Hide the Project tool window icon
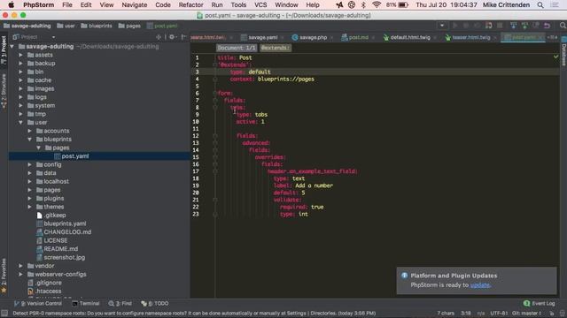 point(183,37)
